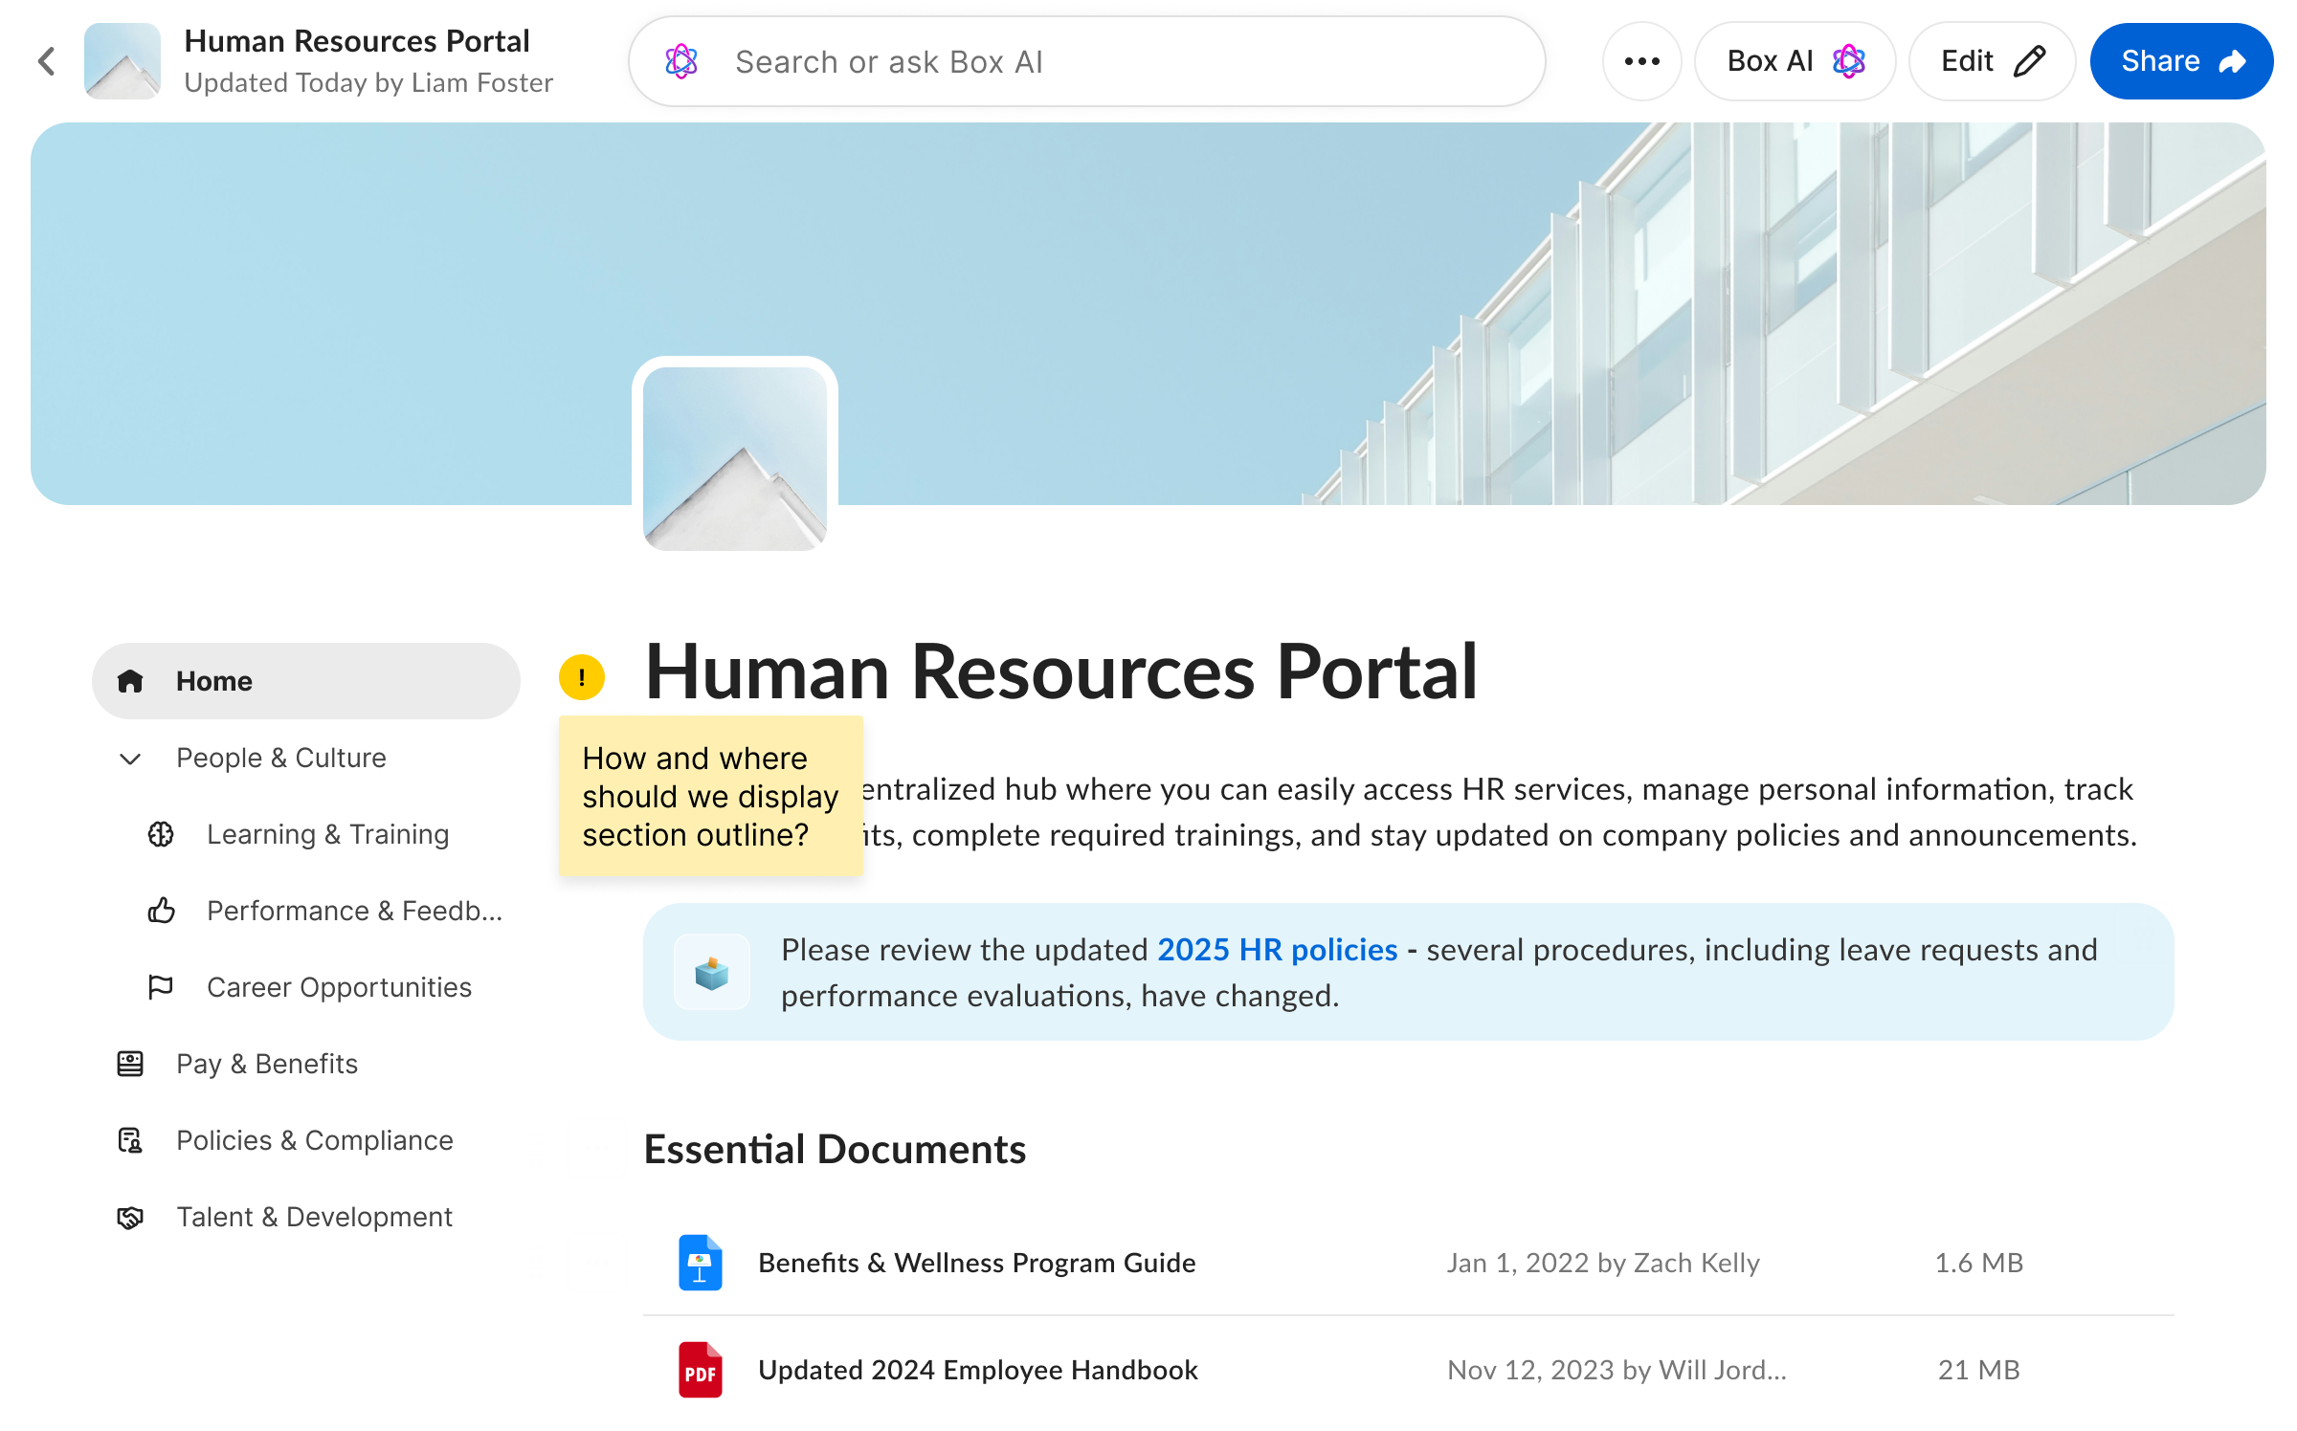Viewport: 2297px width, 1431px height.
Task: Open Updated 2024 Employee Handbook
Action: [x=978, y=1370]
